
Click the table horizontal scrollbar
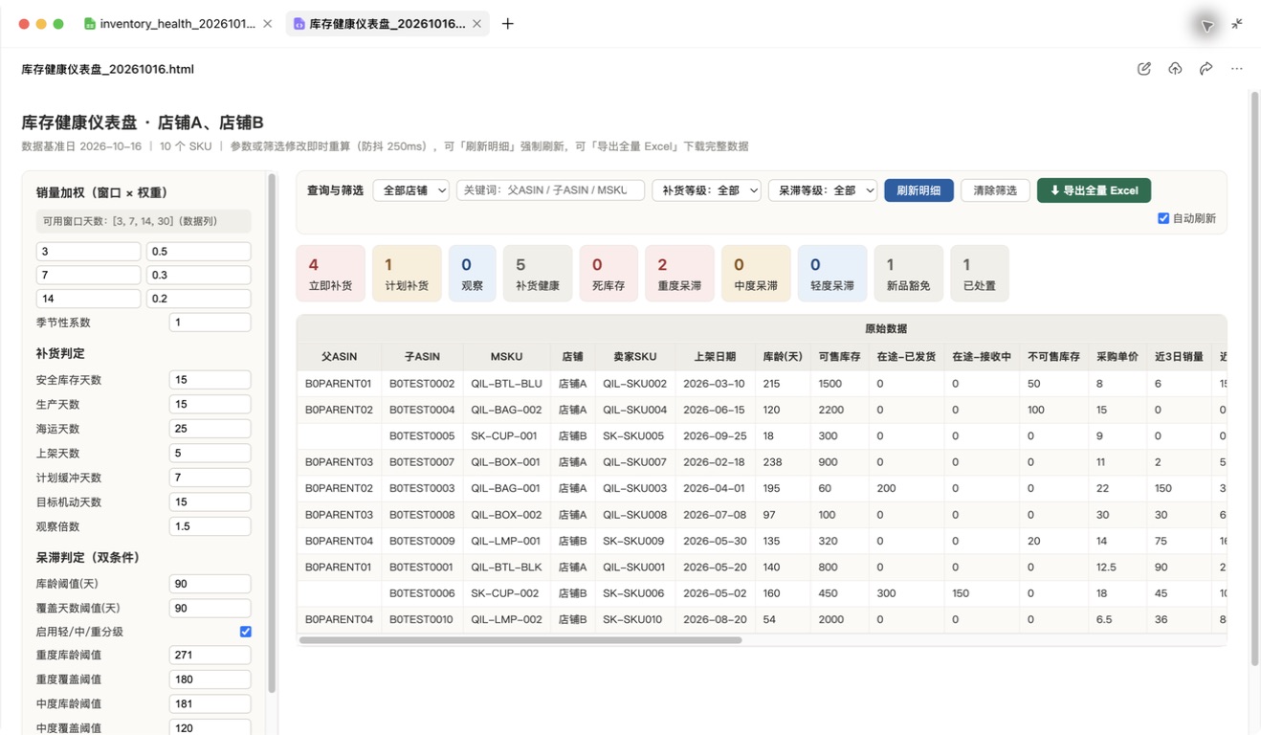point(520,640)
